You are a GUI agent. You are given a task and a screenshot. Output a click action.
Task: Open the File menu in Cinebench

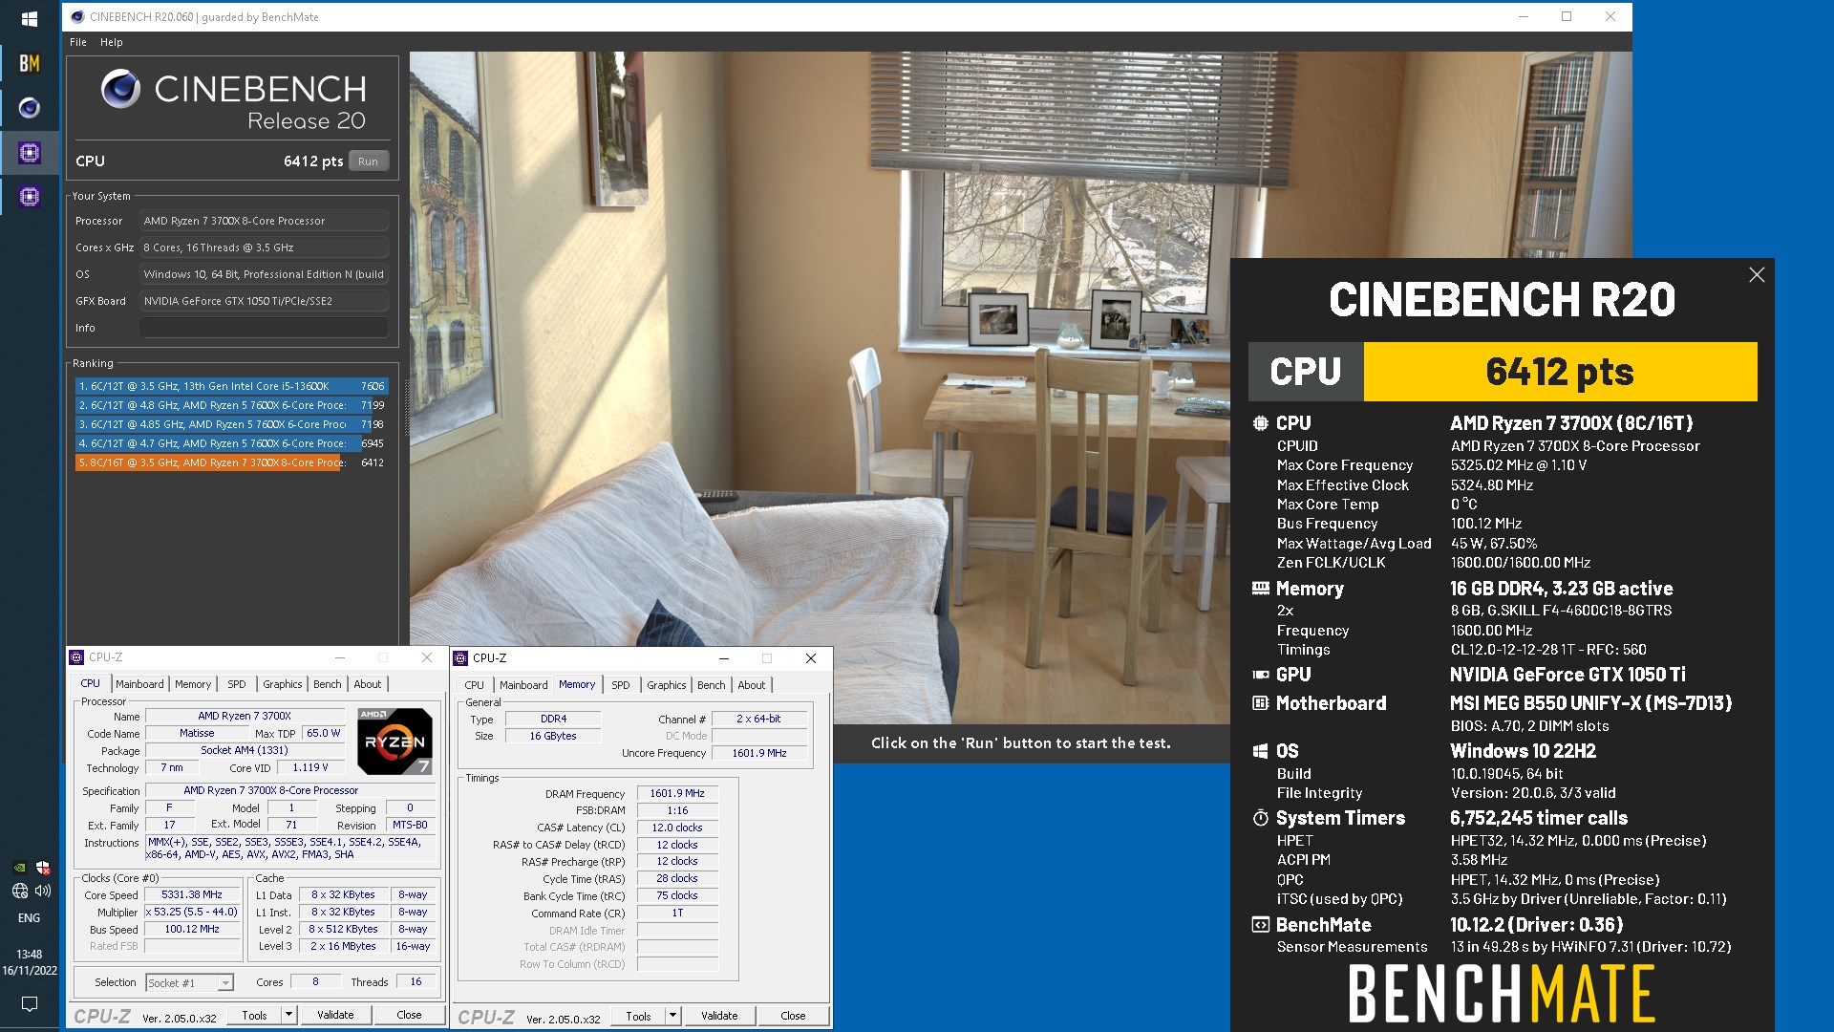pos(78,42)
